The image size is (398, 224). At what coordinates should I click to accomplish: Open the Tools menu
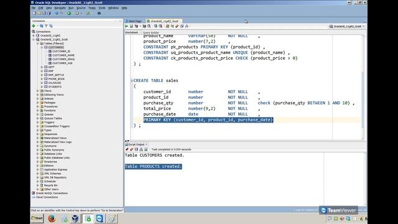coord(102,8)
